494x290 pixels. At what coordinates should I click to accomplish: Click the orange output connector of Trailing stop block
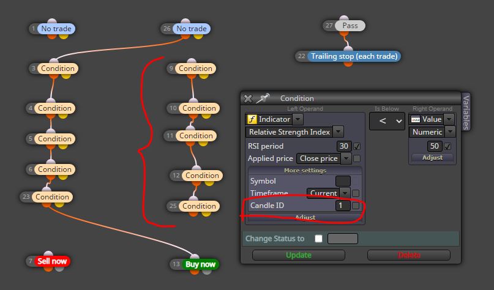348,64
